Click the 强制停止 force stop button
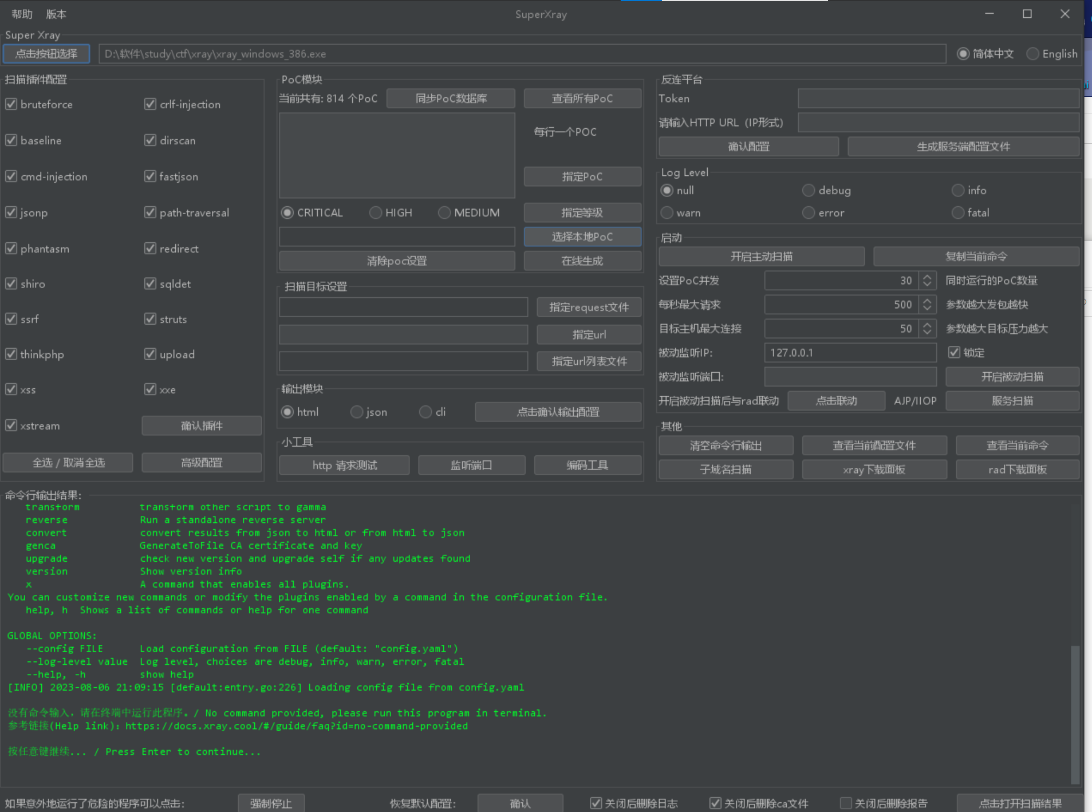Viewport: 1092px width, 812px height. point(271,803)
